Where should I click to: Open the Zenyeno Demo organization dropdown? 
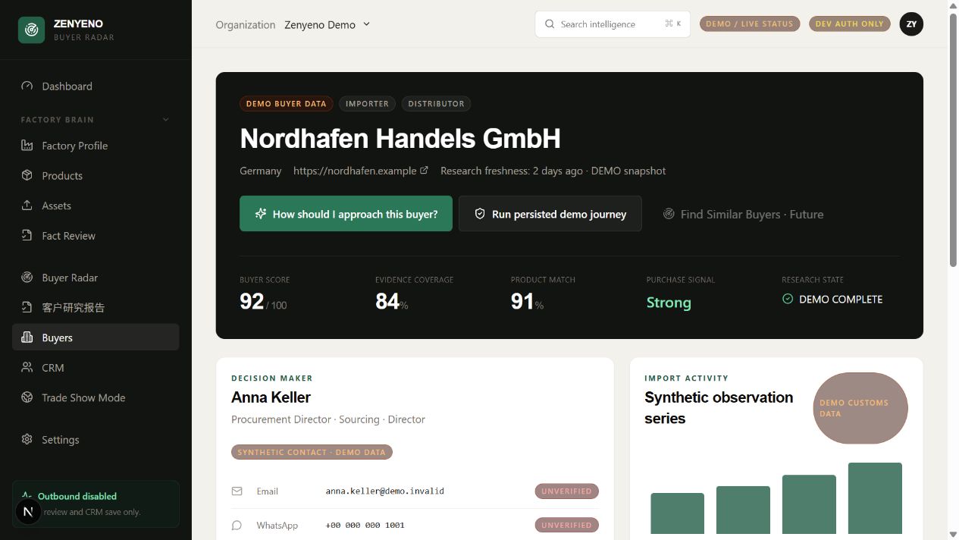coord(328,24)
